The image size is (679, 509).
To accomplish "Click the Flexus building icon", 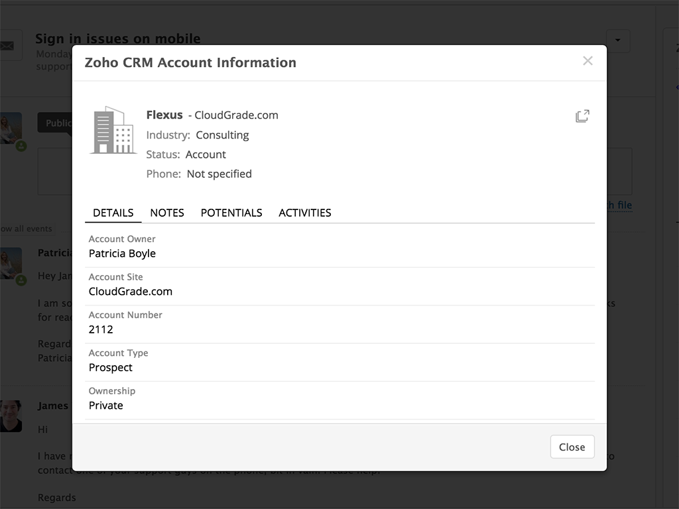I will coord(113,131).
